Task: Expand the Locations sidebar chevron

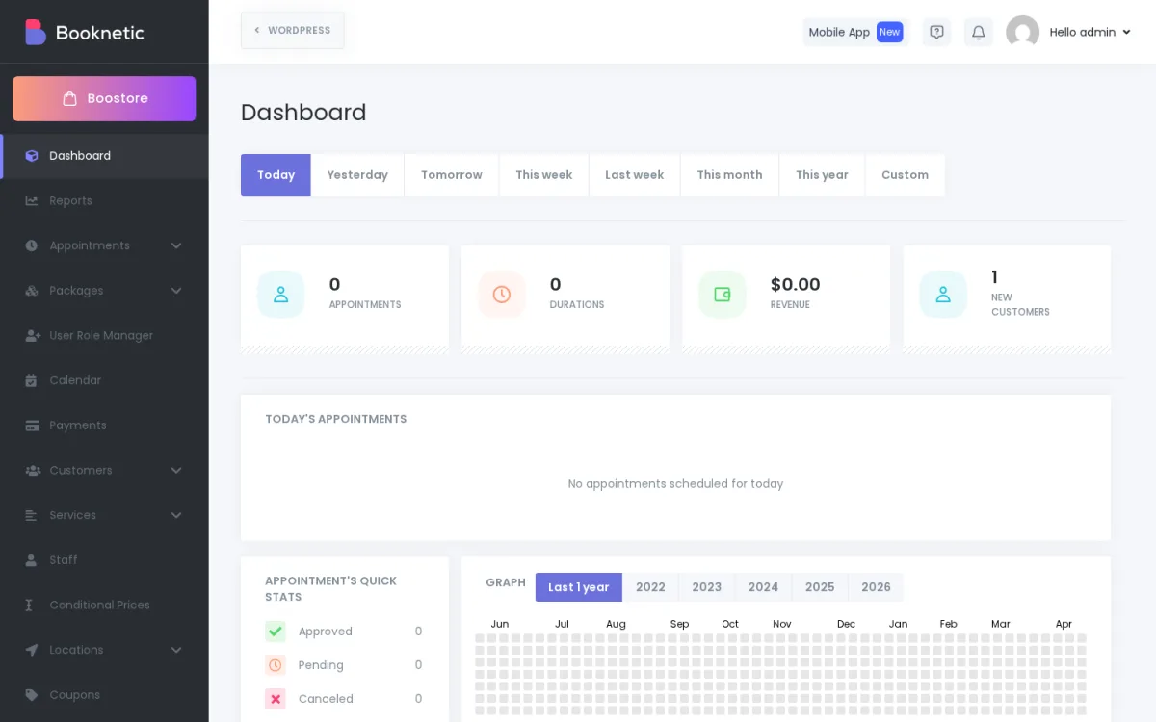Action: 176,650
